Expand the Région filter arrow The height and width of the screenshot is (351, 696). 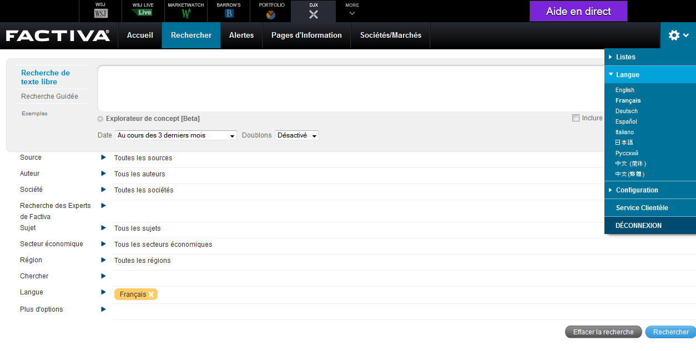pyautogui.click(x=103, y=260)
